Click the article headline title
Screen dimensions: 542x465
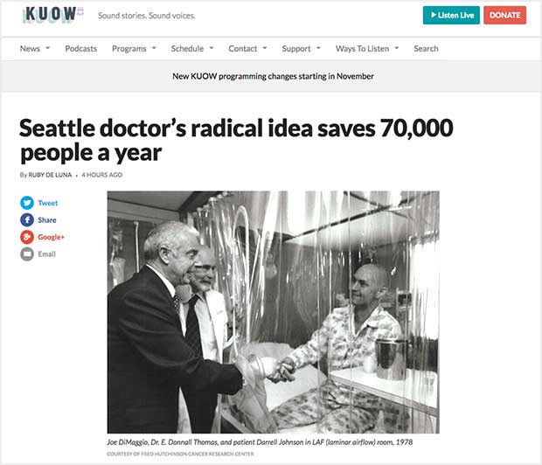[x=236, y=140]
